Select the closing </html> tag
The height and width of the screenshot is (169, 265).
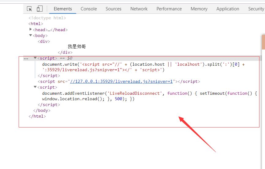click(x=37, y=116)
